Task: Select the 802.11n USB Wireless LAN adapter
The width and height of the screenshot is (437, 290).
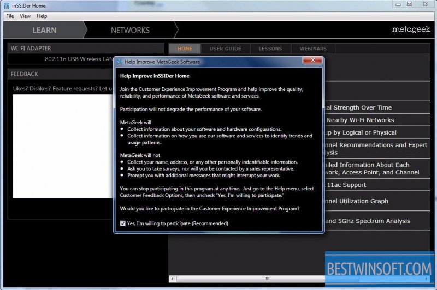Action: pyautogui.click(x=79, y=59)
